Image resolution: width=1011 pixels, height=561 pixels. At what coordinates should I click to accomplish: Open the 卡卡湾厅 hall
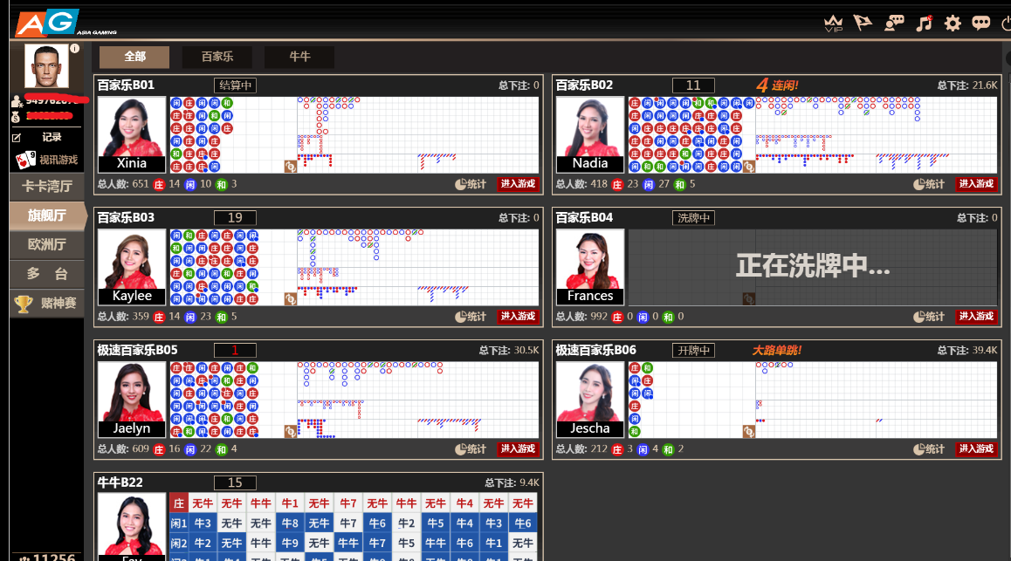click(47, 186)
